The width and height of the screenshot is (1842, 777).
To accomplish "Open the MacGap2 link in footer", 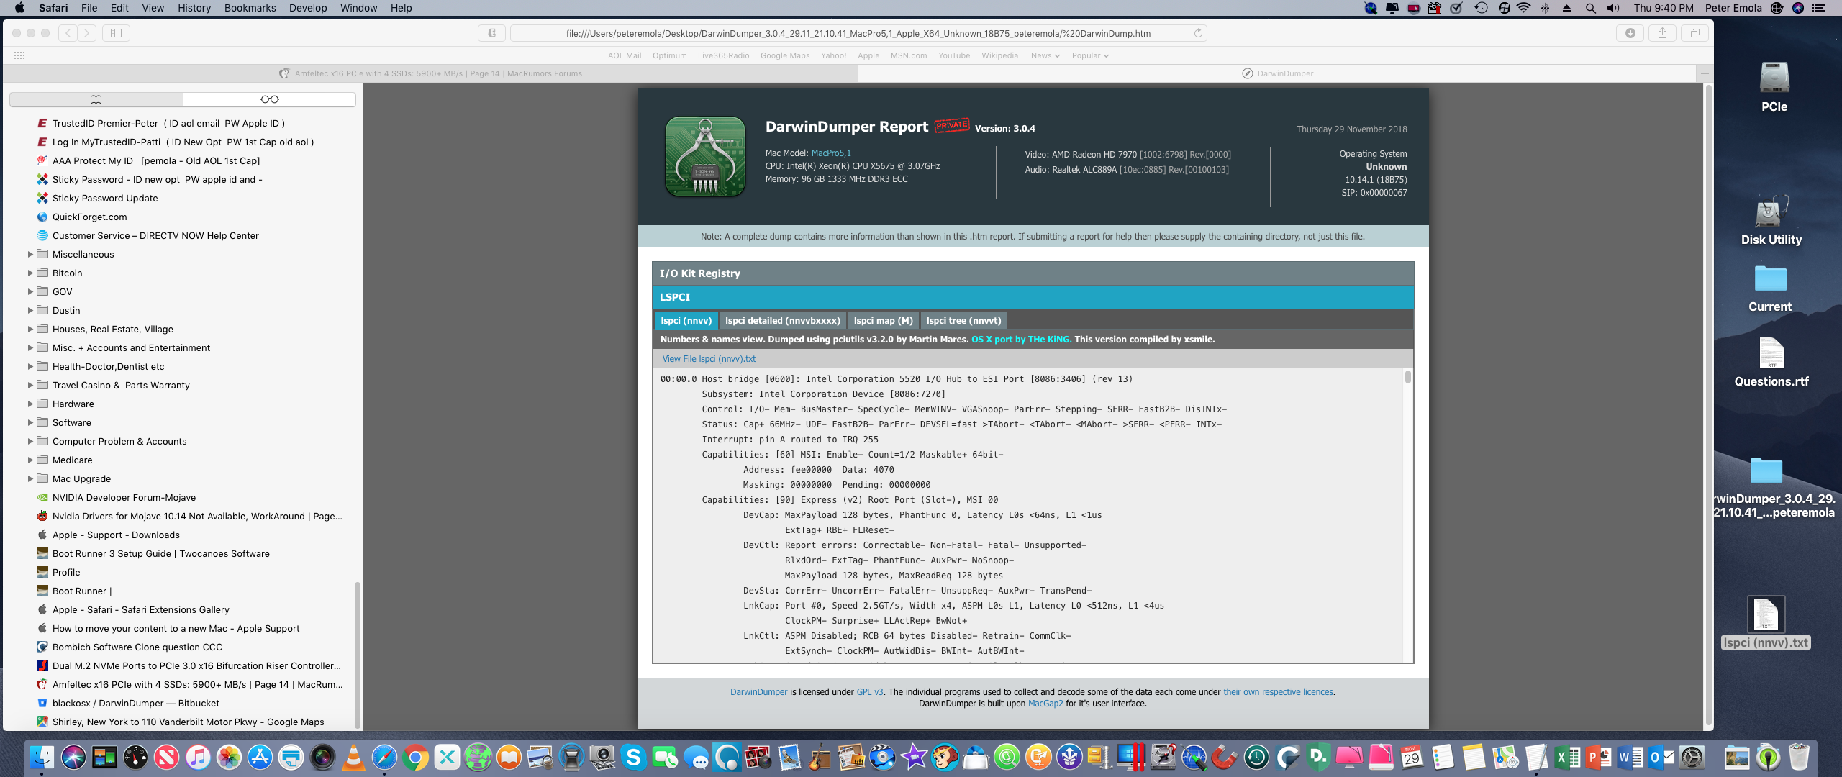I will tap(1045, 703).
